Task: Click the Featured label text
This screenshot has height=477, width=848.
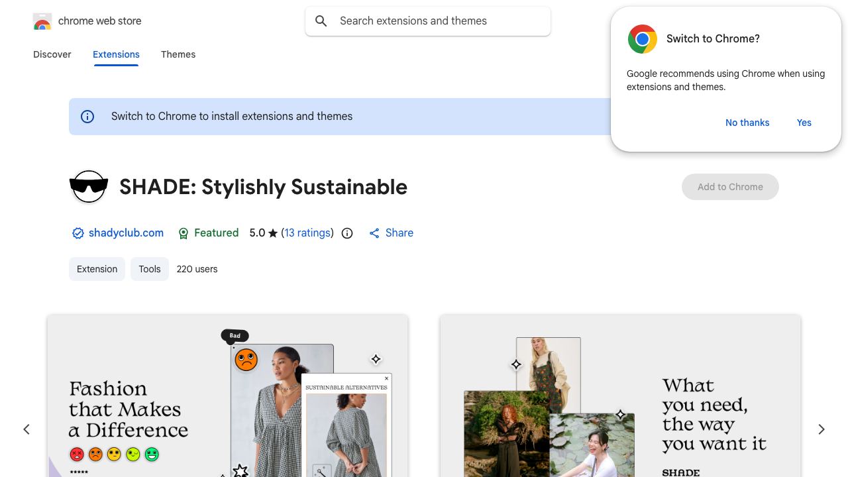Action: [217, 233]
